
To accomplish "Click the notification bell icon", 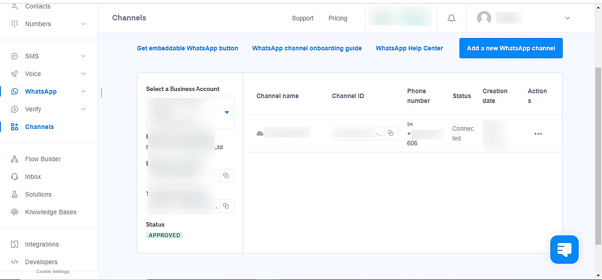I will pos(451,18).
